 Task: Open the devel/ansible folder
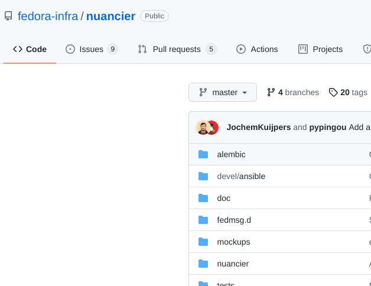[241, 176]
